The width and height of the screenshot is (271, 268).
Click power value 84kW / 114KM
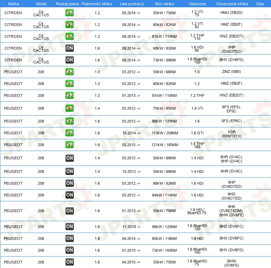point(164,195)
